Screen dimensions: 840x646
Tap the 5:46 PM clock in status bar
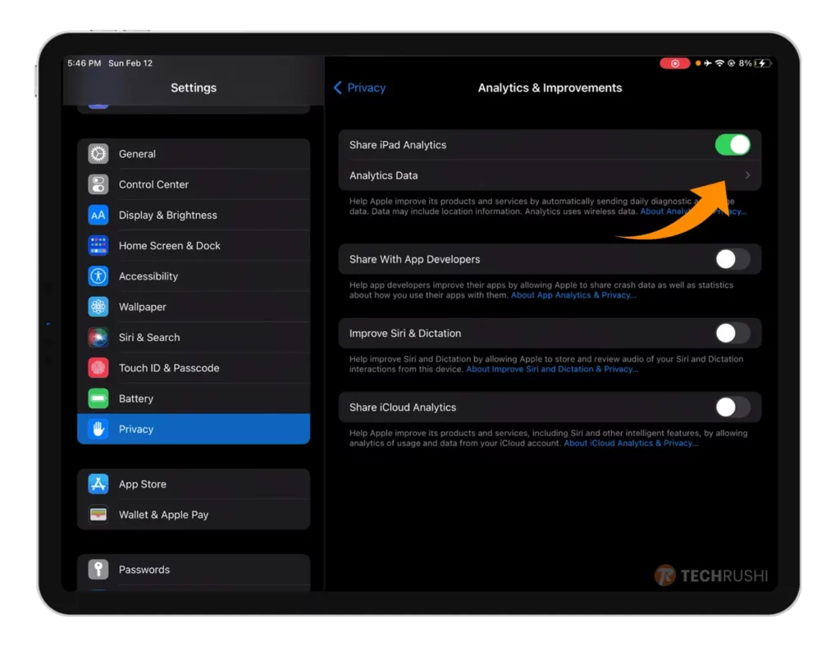(84, 63)
